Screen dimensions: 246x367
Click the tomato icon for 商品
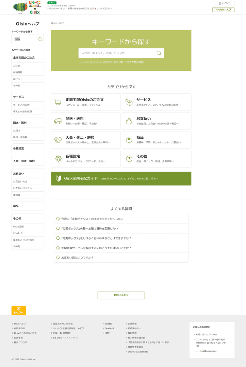[x=129, y=140]
